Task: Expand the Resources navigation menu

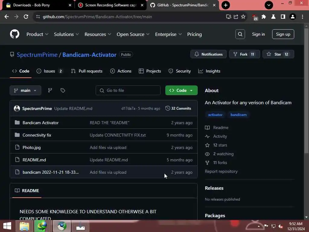Action: point(98,34)
